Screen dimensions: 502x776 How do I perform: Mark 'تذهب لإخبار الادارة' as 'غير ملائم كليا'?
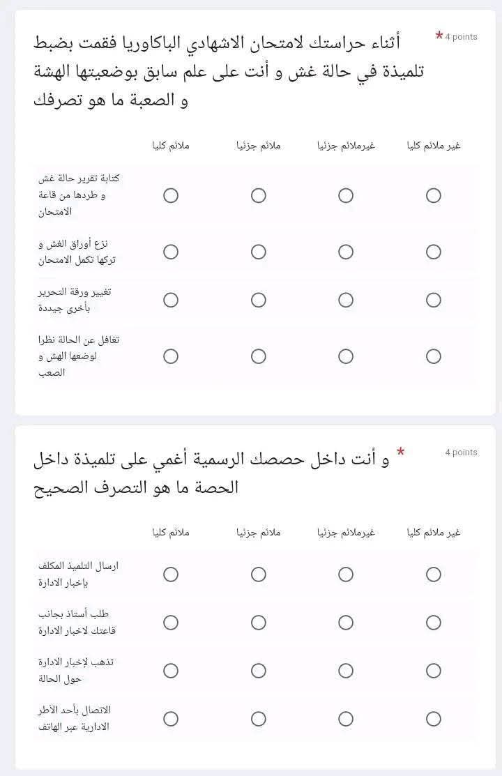click(x=434, y=671)
